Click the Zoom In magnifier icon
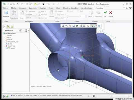 pyautogui.click(x=66, y=26)
